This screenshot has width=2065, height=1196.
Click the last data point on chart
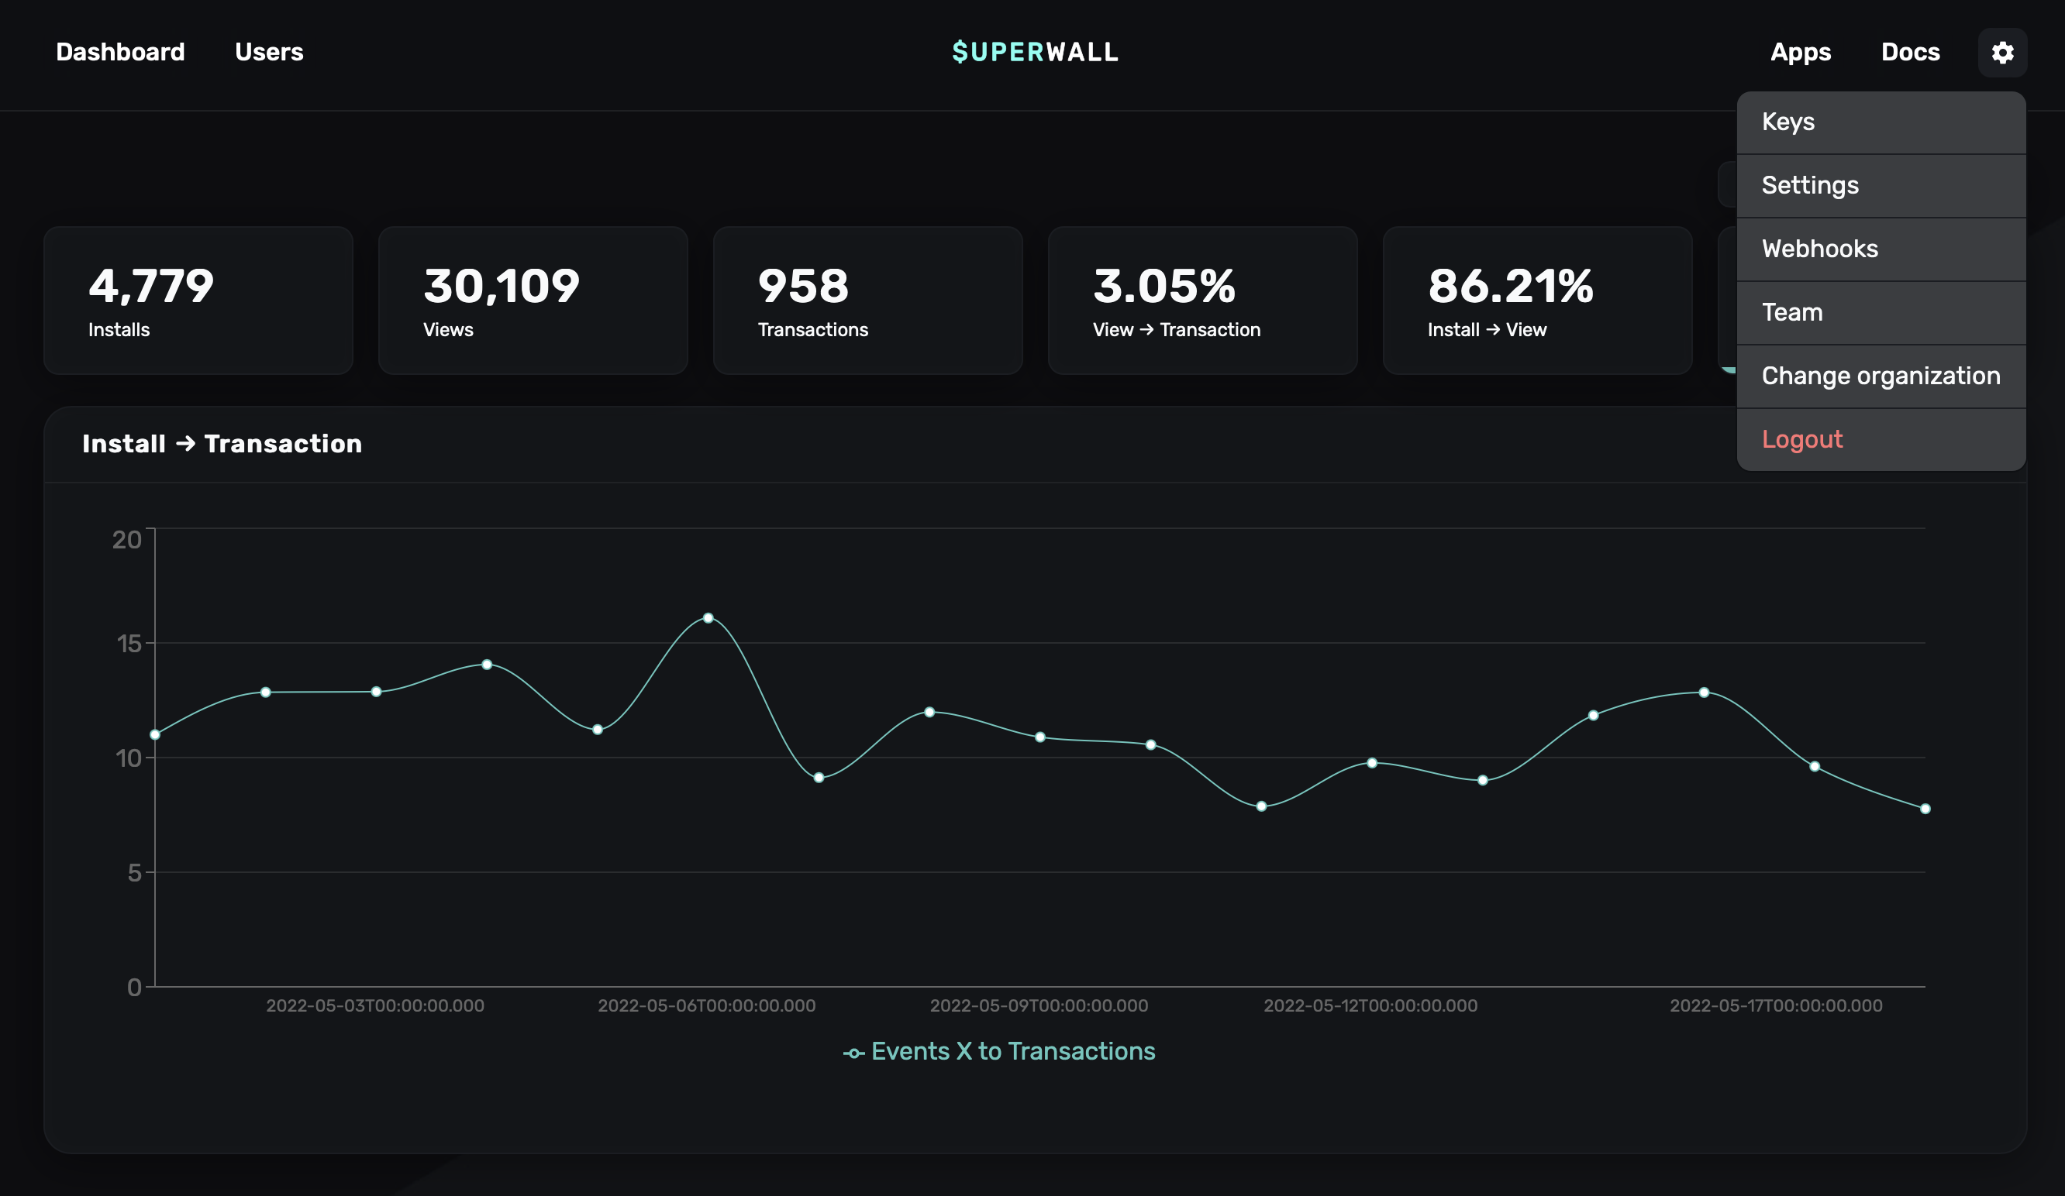1925,809
